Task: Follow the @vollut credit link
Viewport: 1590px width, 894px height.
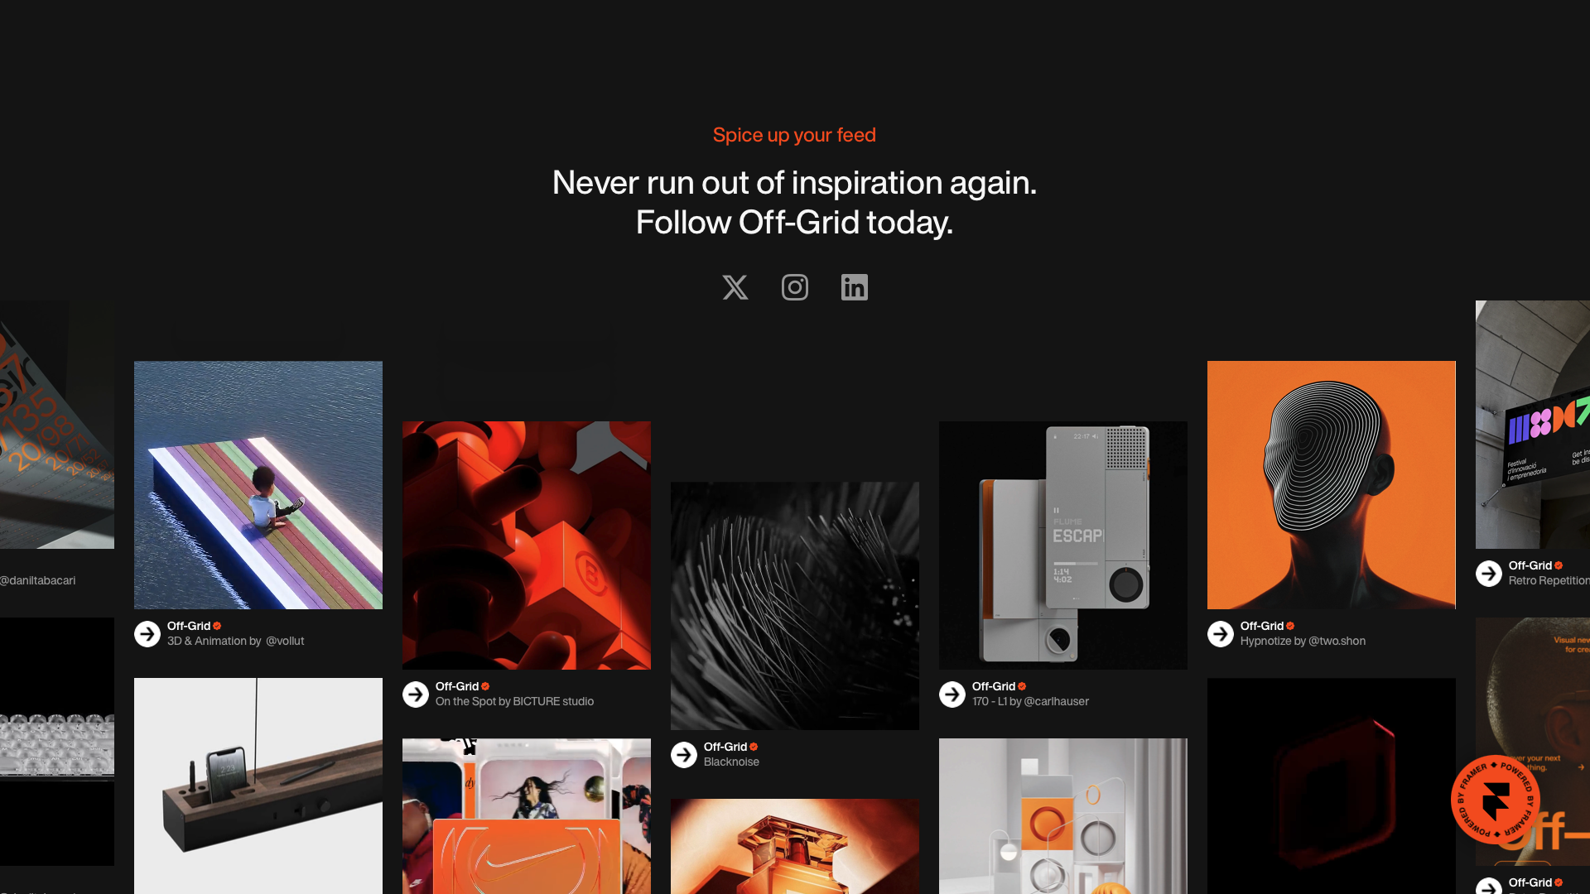Action: pos(285,641)
